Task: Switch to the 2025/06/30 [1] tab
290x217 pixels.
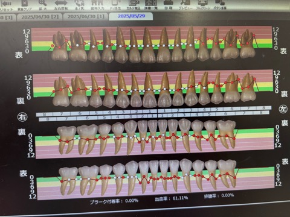Action: tap(86, 16)
